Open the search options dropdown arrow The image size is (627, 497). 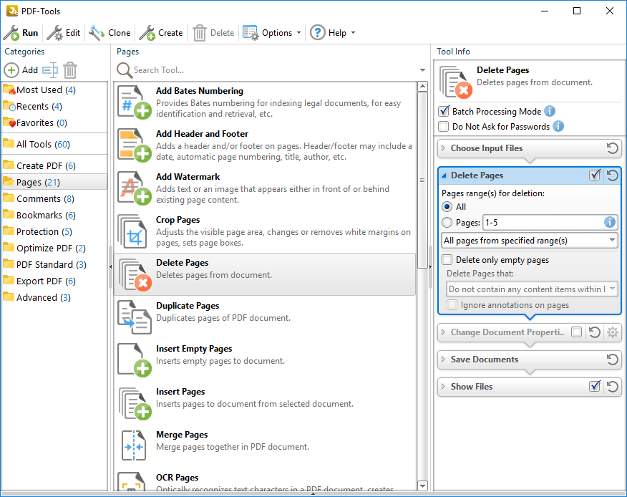[422, 70]
